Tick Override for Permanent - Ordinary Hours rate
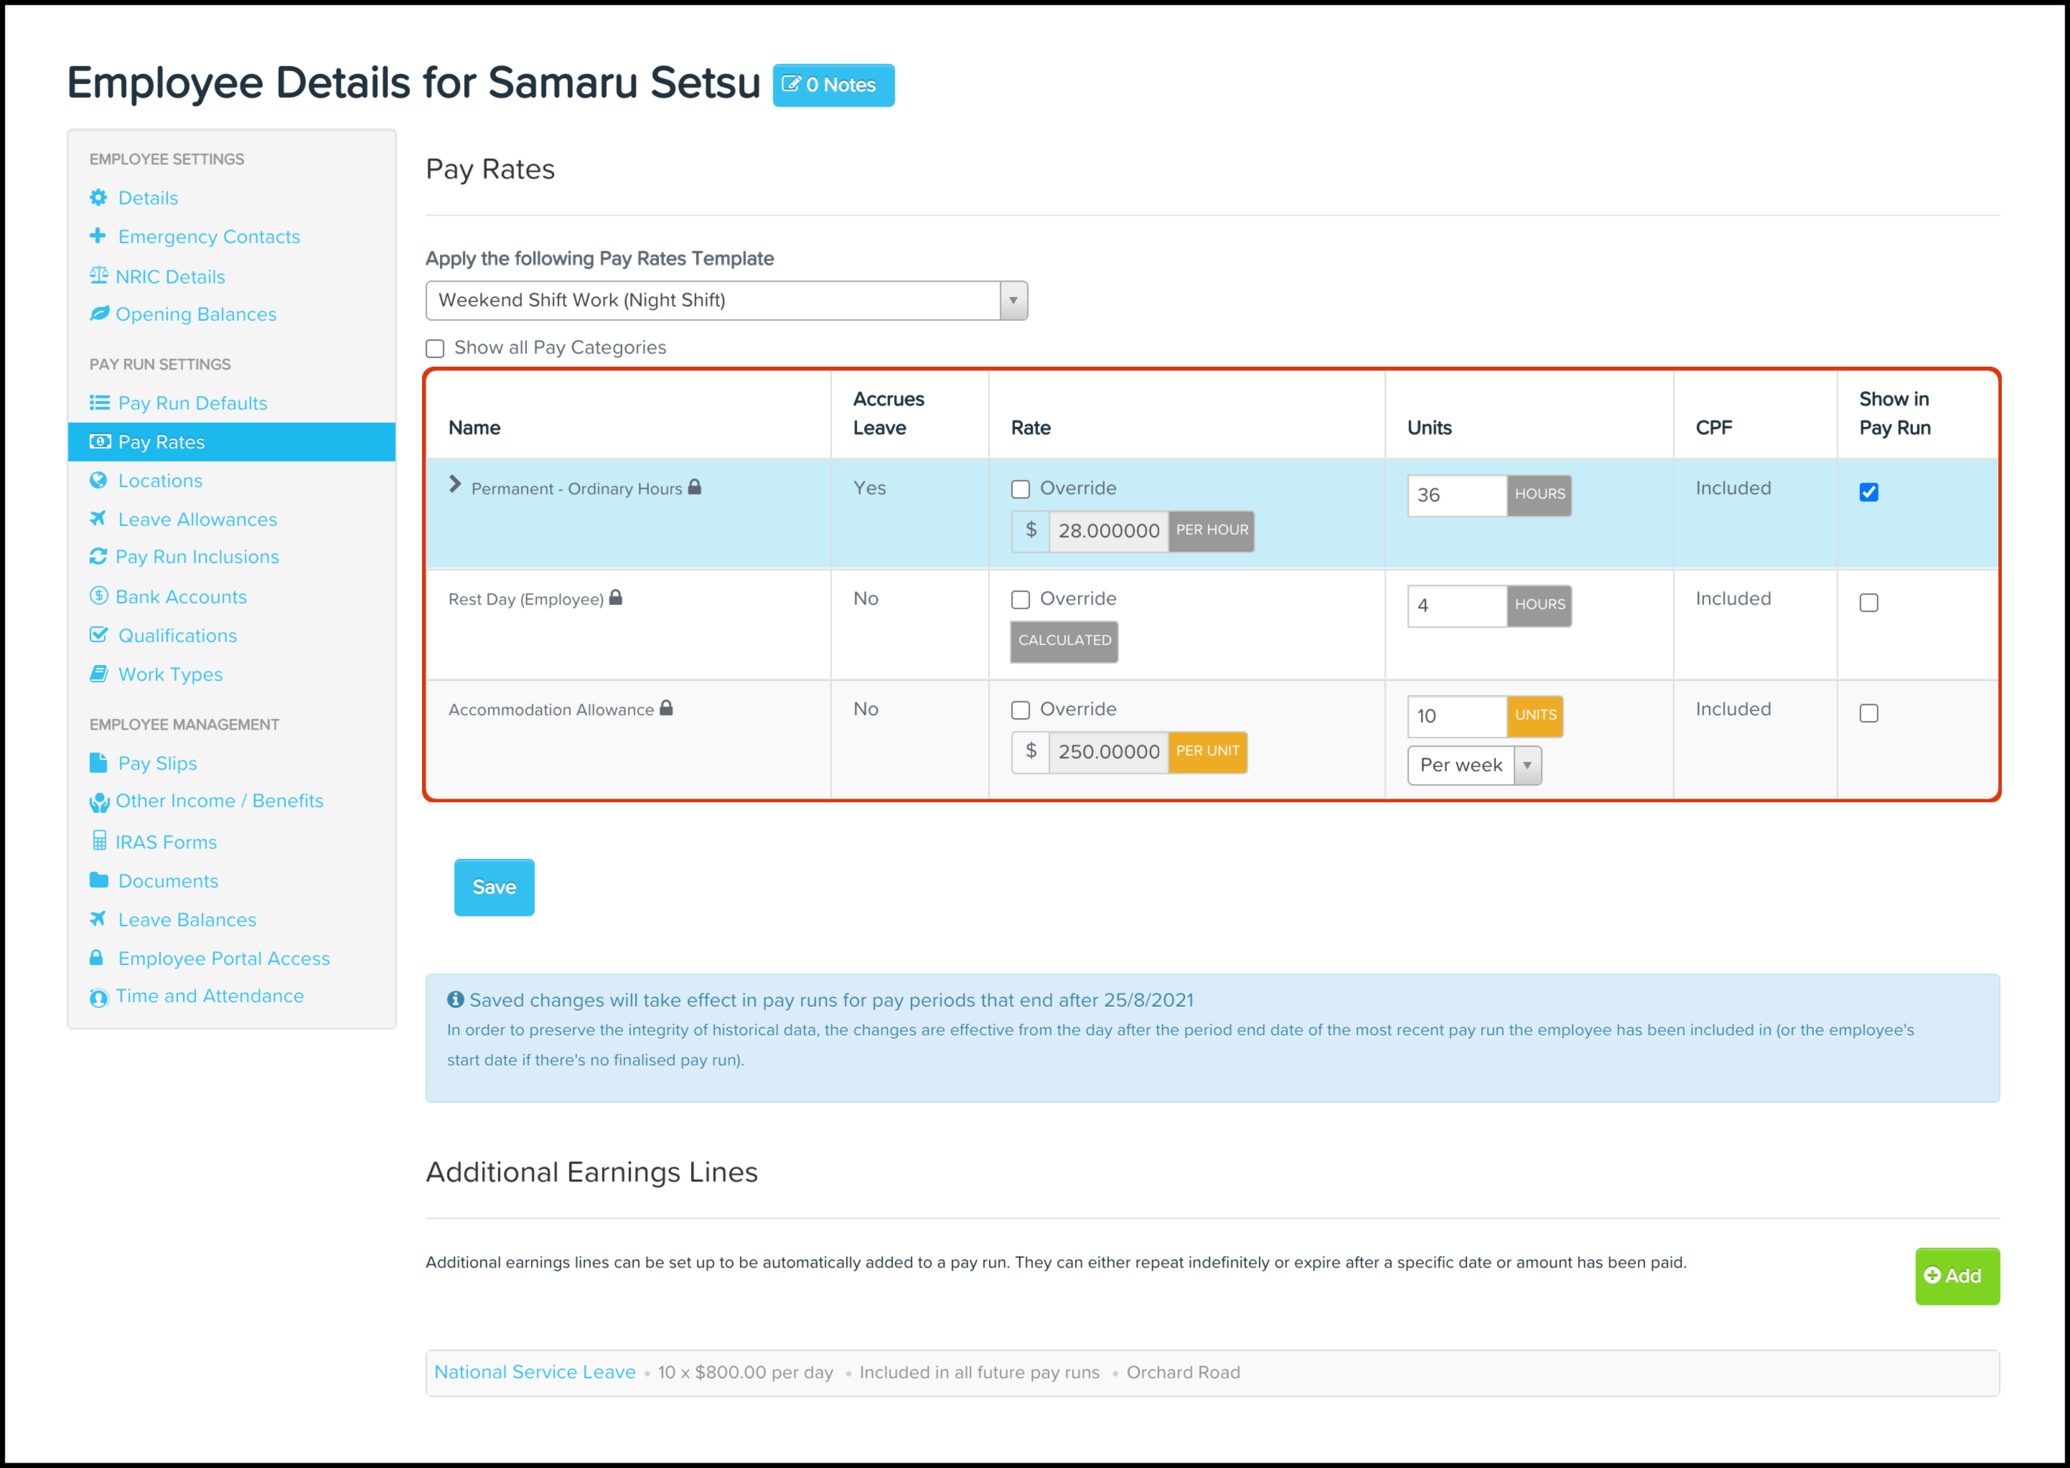The width and height of the screenshot is (2070, 1468). coord(1020,489)
